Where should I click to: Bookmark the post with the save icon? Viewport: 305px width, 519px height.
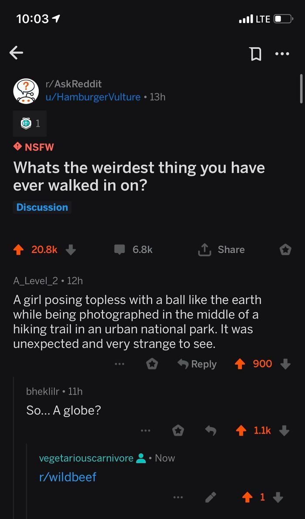pyautogui.click(x=256, y=53)
